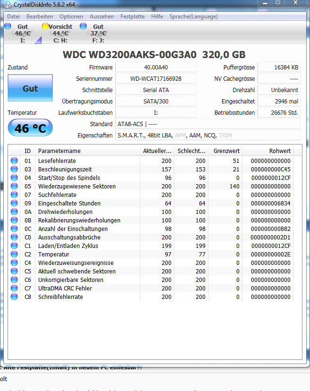The height and width of the screenshot is (391, 310).
Task: Click status orb of Schreibfehlerrate row
Action: coord(14,297)
